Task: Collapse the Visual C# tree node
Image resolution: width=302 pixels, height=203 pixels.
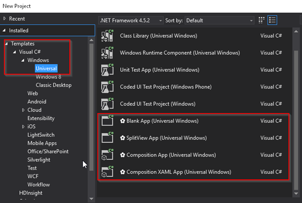Action: click(15, 52)
